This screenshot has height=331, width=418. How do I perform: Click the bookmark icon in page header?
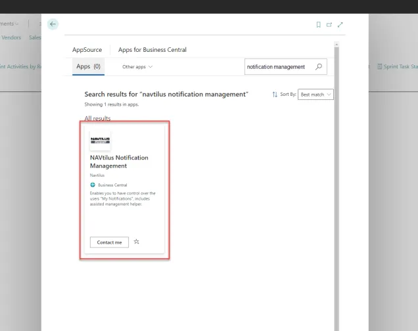[x=318, y=25]
